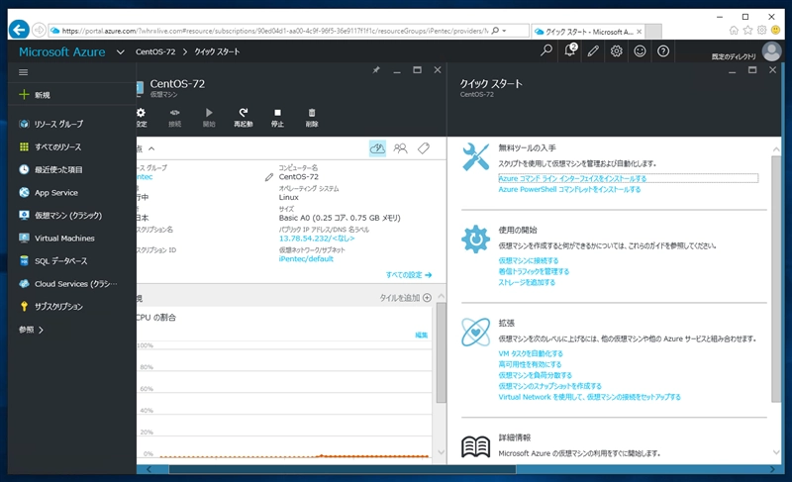The width and height of the screenshot is (792, 482).
Task: Open App Service in sidebar
Action: click(x=56, y=192)
